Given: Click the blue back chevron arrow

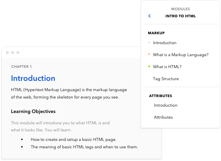Looking at the screenshot, I should pos(150,16).
